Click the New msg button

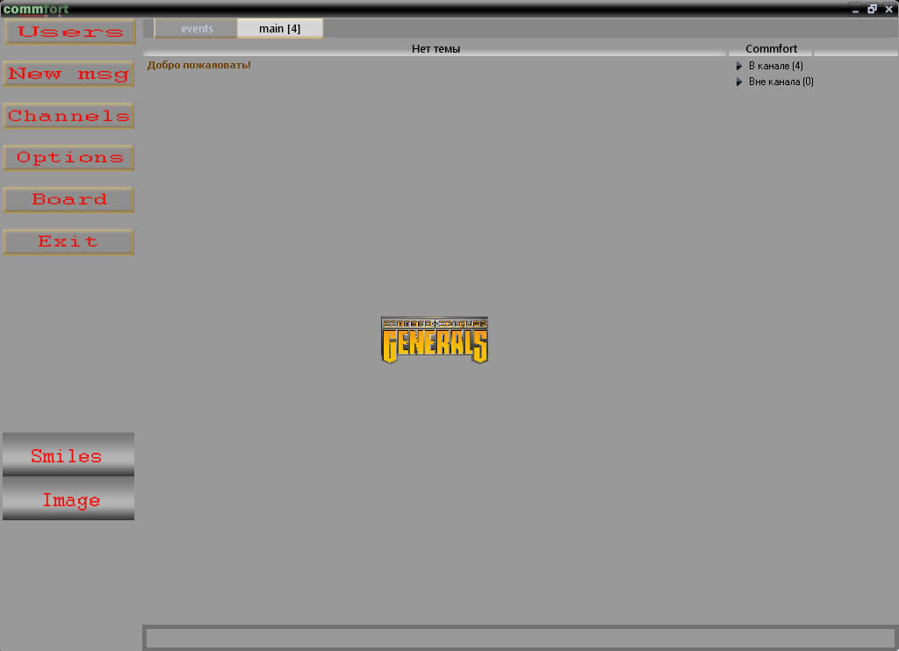click(68, 74)
